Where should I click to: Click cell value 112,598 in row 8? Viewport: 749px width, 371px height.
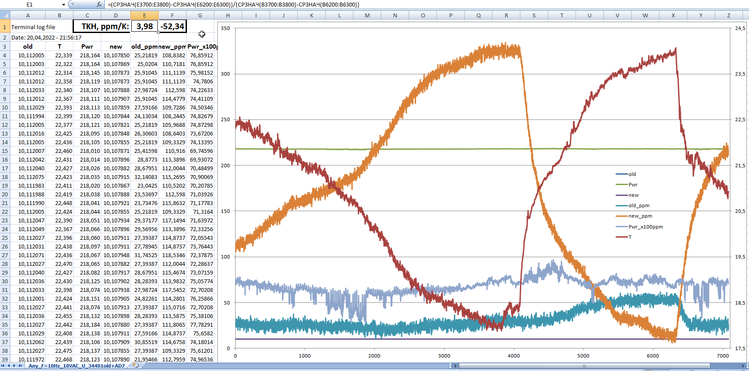tap(172, 90)
